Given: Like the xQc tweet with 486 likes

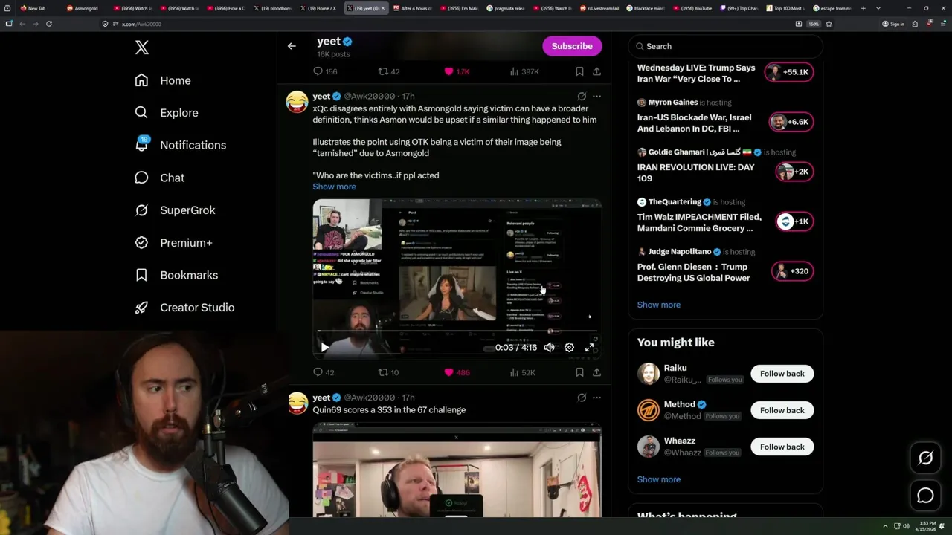Looking at the screenshot, I should point(456,372).
